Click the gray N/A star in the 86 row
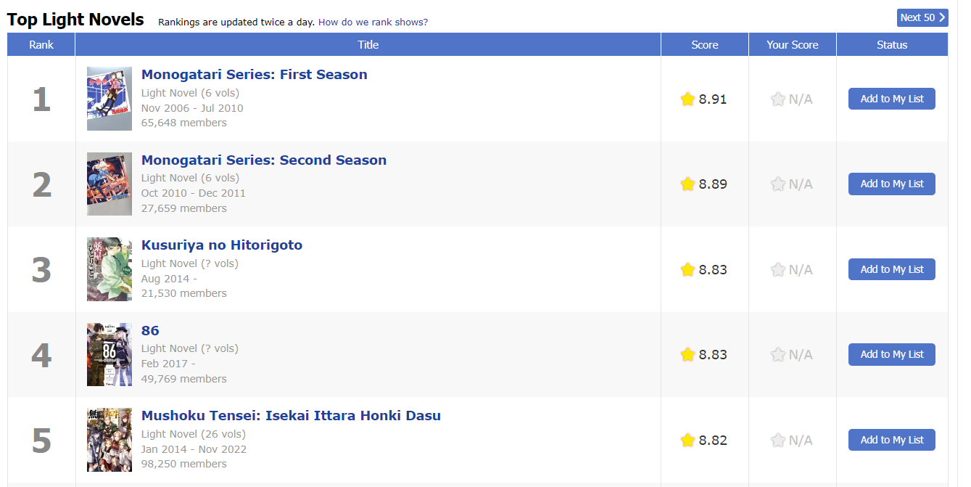 click(778, 354)
